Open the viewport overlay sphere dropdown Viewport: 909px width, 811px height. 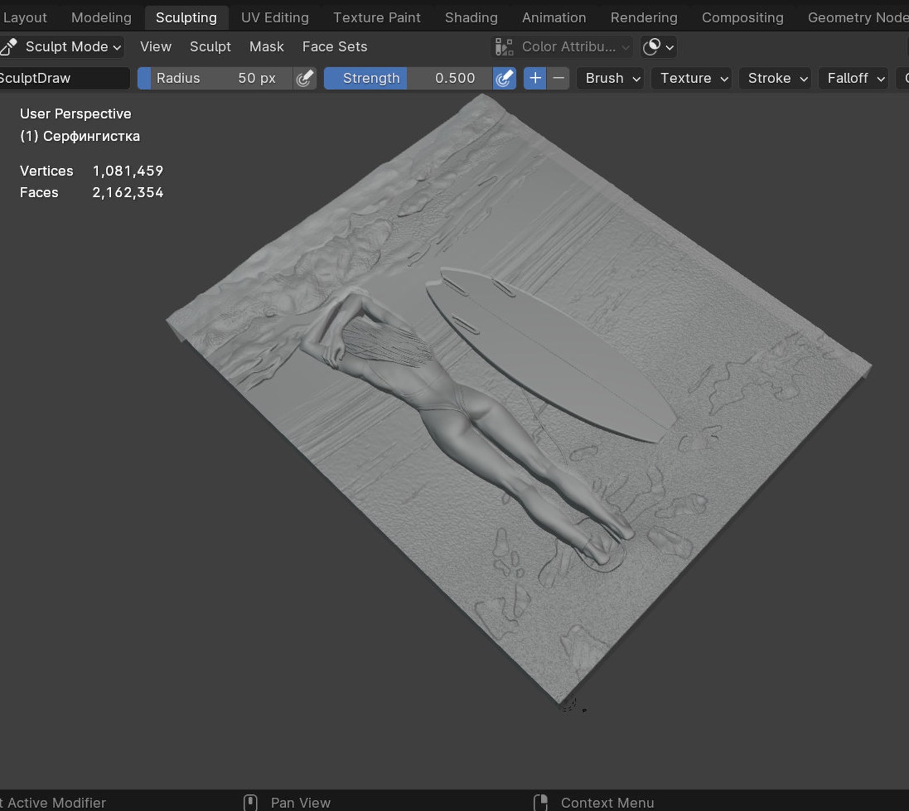click(x=658, y=46)
